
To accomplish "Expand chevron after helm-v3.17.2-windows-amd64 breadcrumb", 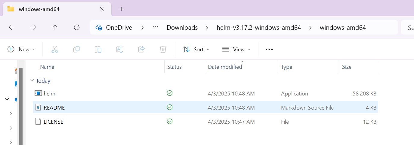I will coord(310,28).
